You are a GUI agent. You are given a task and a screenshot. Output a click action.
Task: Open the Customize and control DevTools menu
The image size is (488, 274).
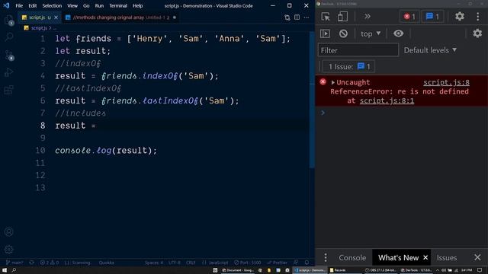click(x=478, y=17)
